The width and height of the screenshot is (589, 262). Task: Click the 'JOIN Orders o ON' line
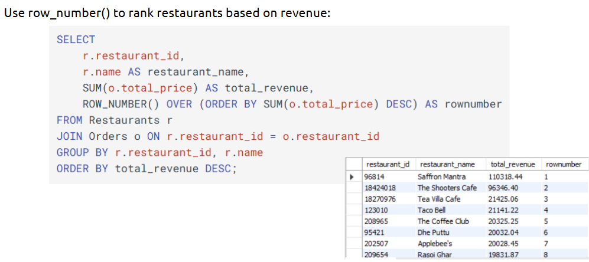(x=218, y=137)
